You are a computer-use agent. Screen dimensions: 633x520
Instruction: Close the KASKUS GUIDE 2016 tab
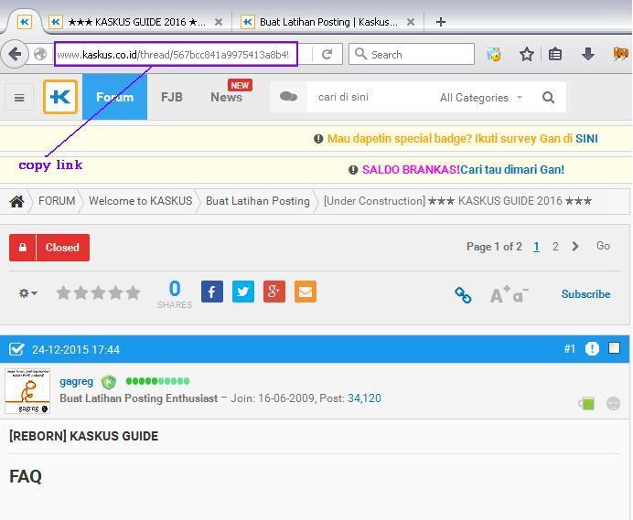[219, 22]
